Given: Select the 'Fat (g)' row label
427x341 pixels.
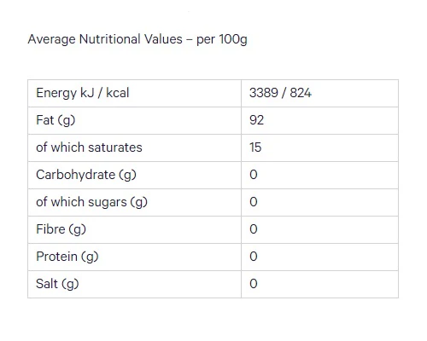Looking at the screenshot, I should (x=56, y=120).
